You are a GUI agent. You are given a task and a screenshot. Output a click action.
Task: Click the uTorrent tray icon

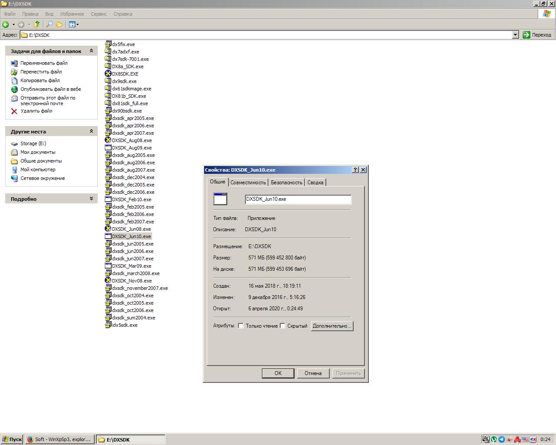[x=494, y=439]
